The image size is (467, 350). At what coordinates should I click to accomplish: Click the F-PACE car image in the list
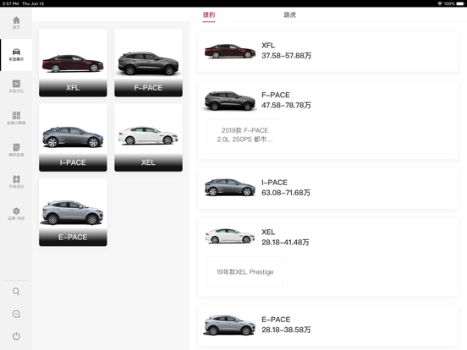tap(229, 101)
